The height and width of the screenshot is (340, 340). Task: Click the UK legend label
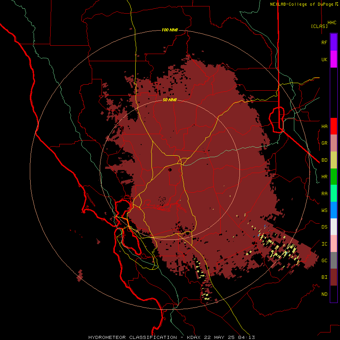pos(324,59)
